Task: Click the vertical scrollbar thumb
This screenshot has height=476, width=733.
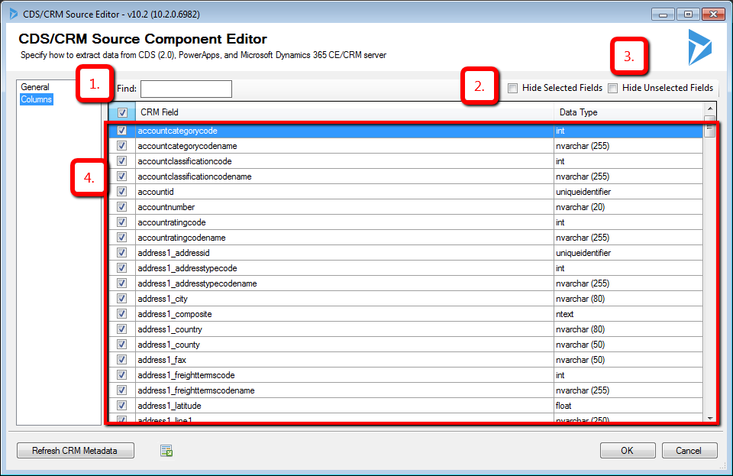Action: [709, 127]
